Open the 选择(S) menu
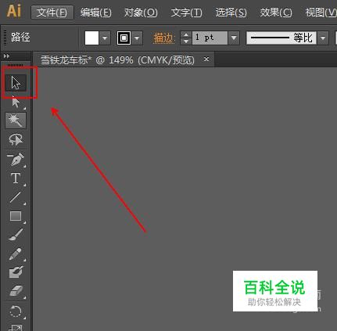 (x=231, y=13)
